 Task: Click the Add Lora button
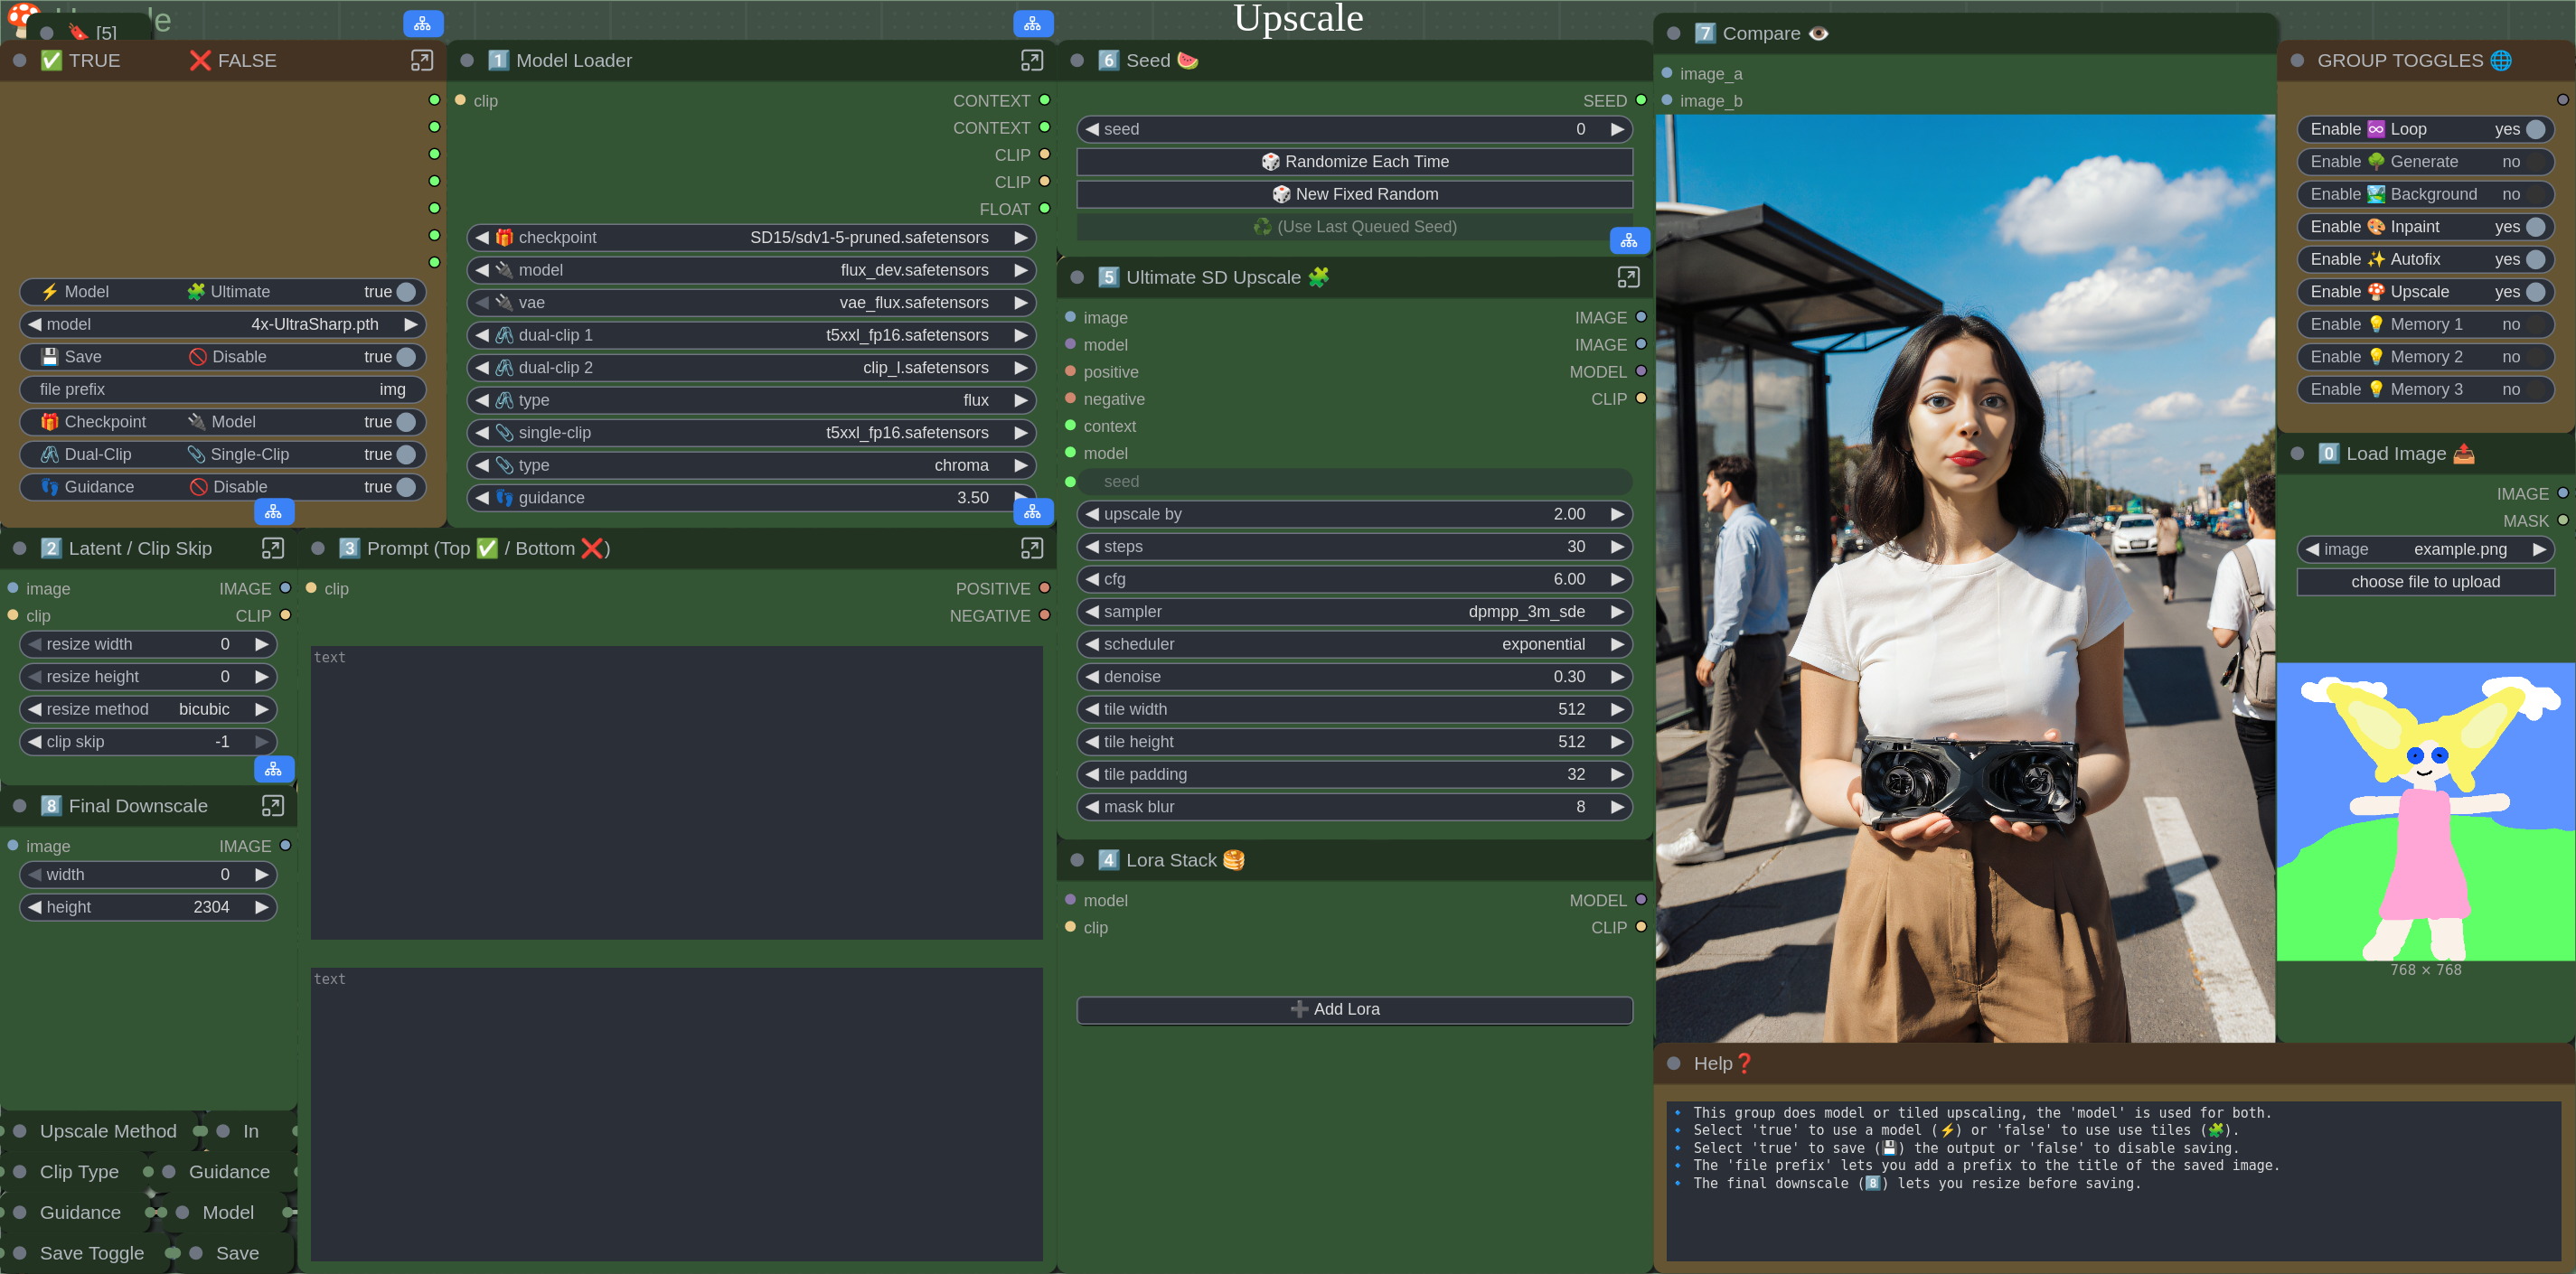click(1353, 1010)
